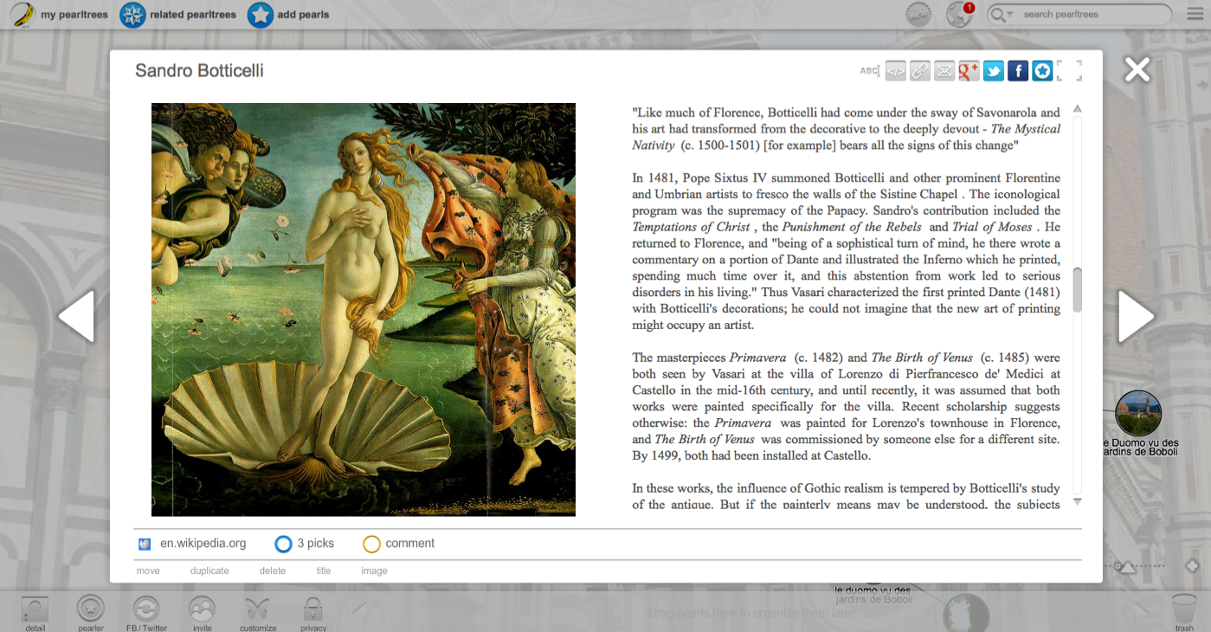Close the Sandro Botticelli pearl window
1211x632 pixels.
click(x=1137, y=69)
